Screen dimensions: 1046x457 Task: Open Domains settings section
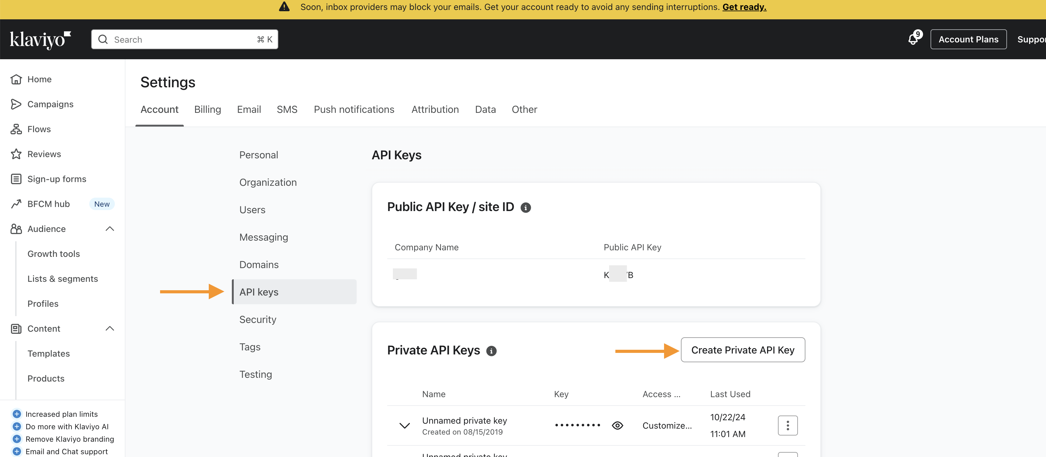(x=259, y=265)
